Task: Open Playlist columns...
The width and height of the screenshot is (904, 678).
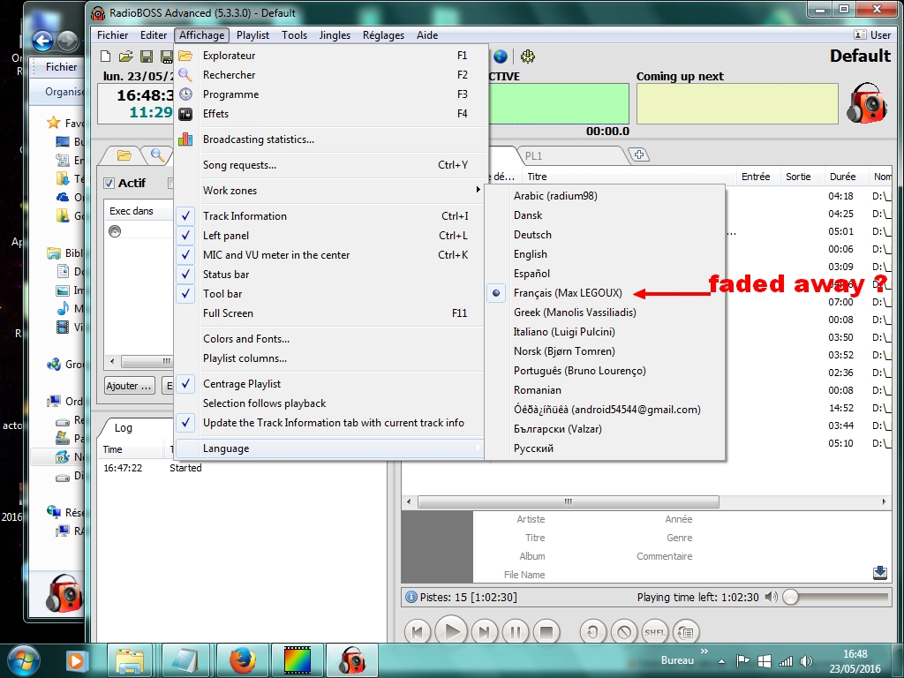Action: point(328,358)
